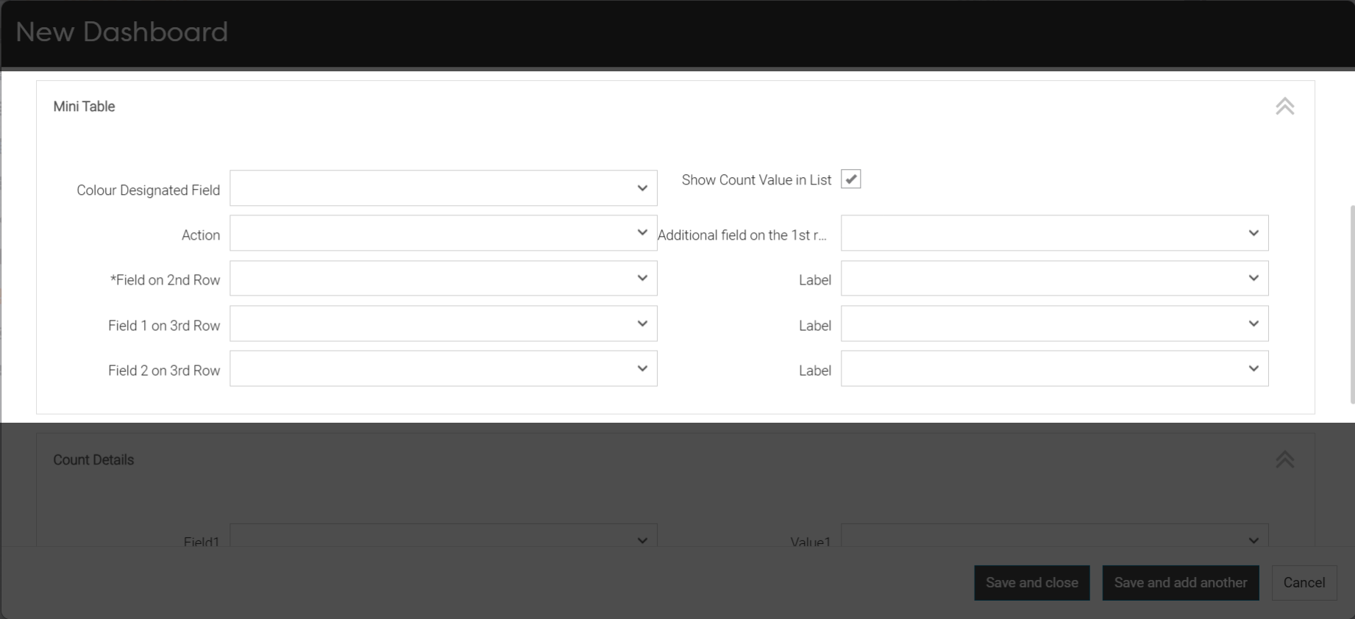
Task: Open the Field1 dropdown in Count Details
Action: (443, 537)
